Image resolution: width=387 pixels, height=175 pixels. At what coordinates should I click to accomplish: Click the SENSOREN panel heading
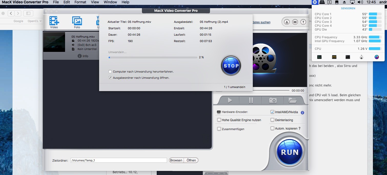click(348, 8)
